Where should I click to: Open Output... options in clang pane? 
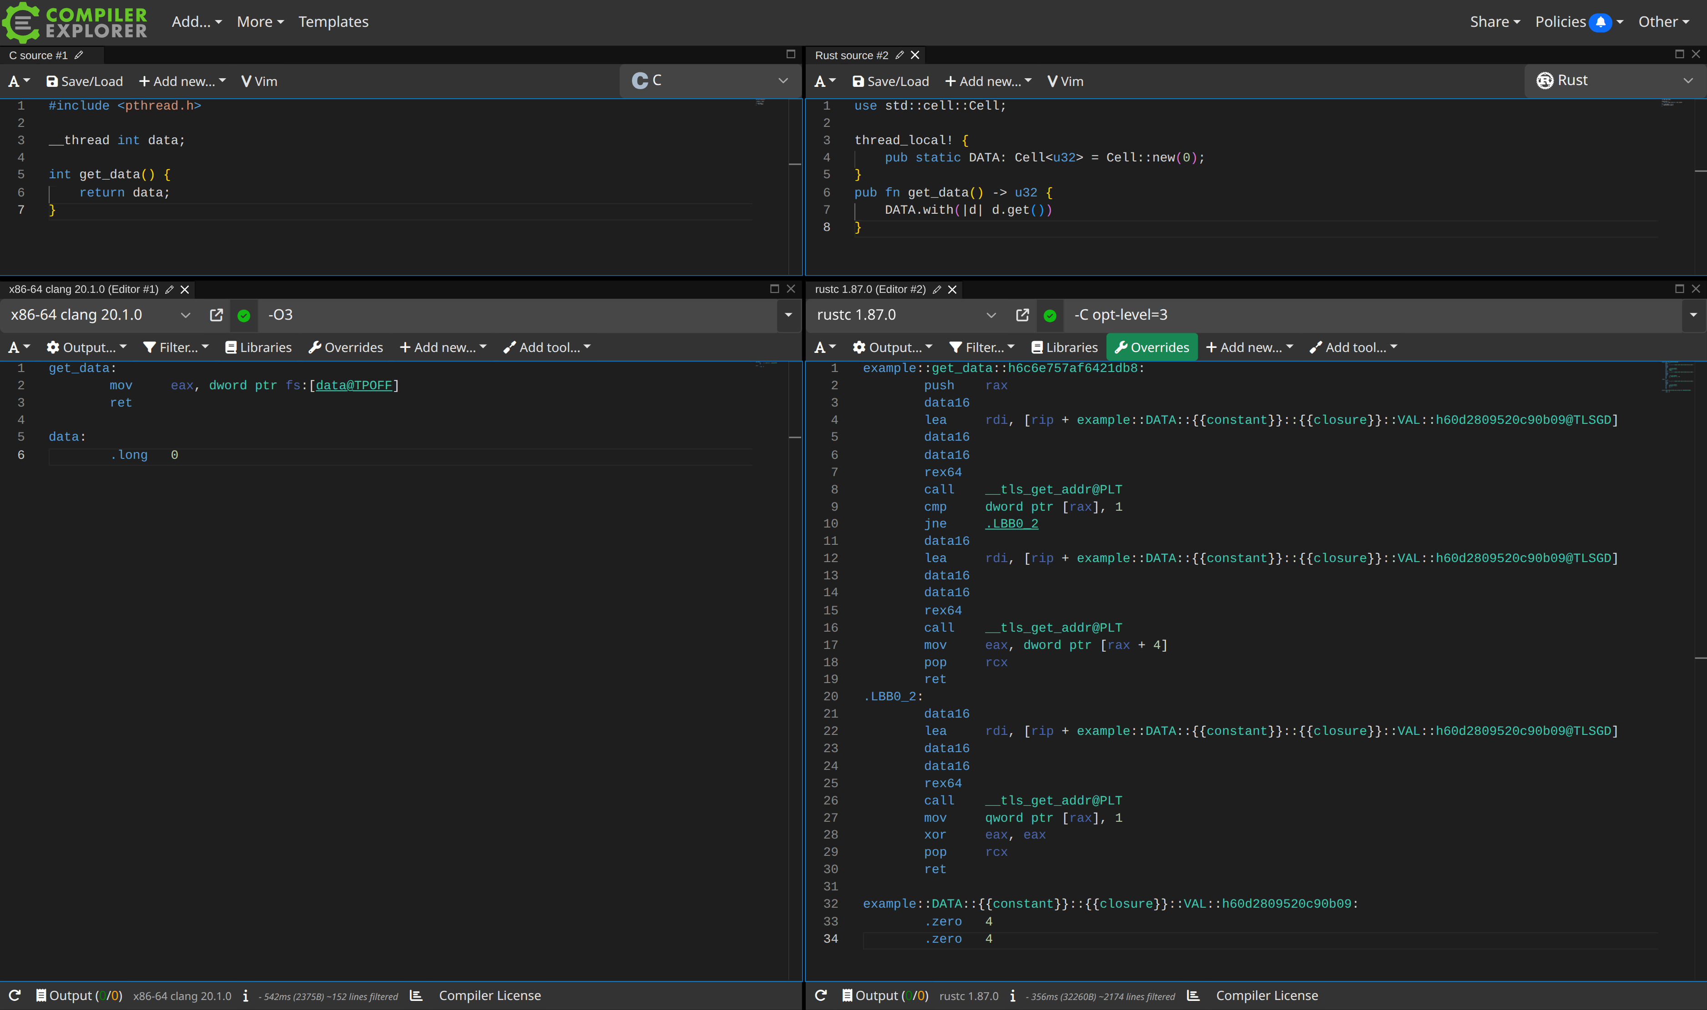point(86,348)
